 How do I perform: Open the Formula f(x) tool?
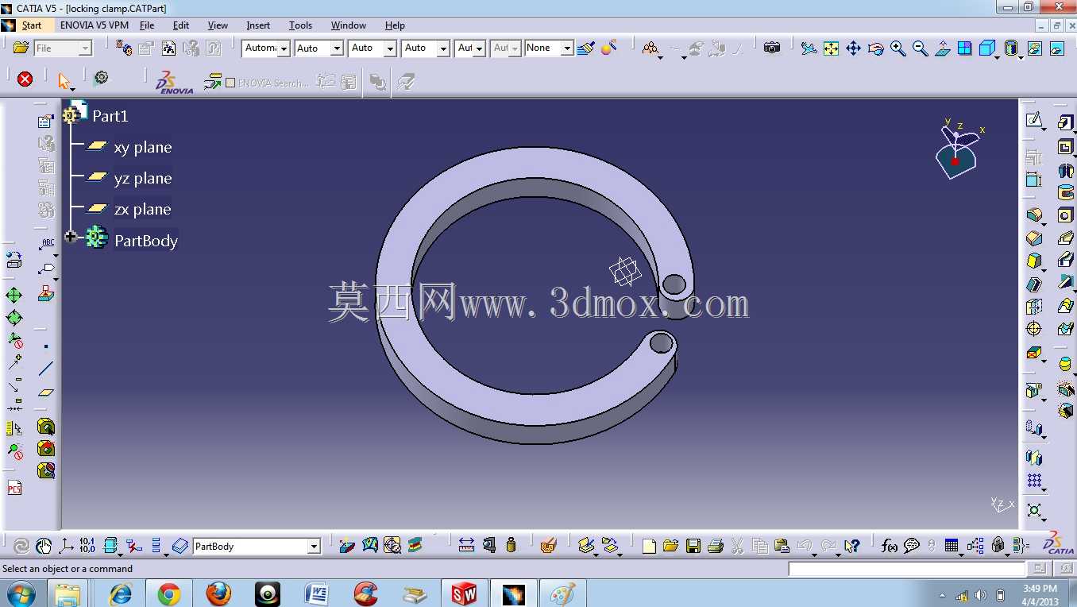pyautogui.click(x=890, y=545)
